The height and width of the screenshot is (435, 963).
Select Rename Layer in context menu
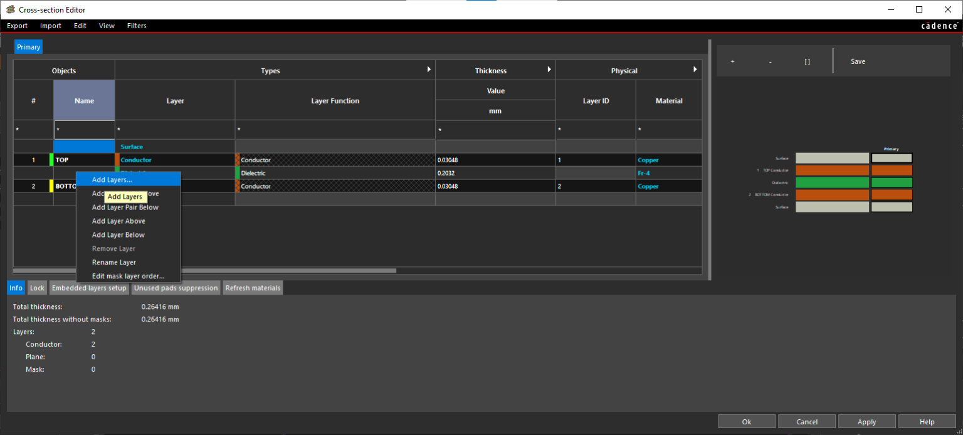coord(114,263)
